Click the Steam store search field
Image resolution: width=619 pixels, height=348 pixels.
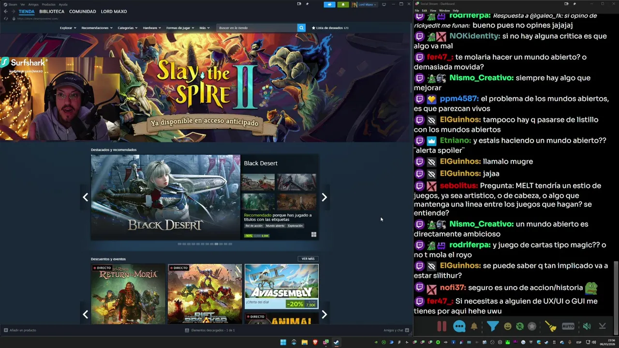[x=257, y=28]
